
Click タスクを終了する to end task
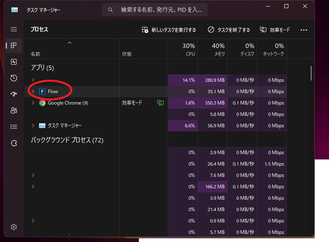229,30
